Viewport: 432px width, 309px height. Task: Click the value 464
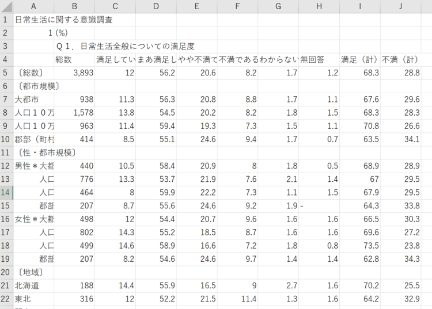(87, 192)
